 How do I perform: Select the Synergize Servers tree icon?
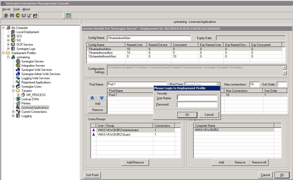click(x=18, y=61)
